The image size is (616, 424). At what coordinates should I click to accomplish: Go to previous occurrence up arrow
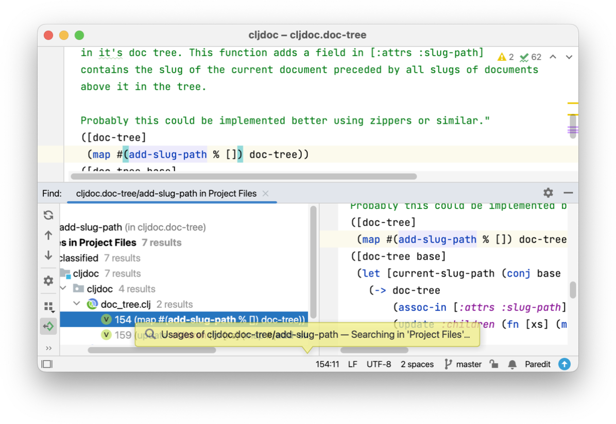[x=48, y=235]
